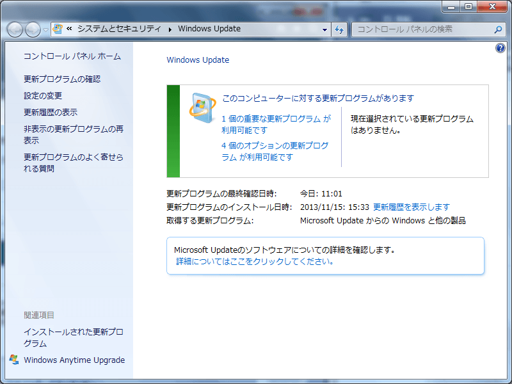Open 設定の変更 in sidebar

[43, 95]
